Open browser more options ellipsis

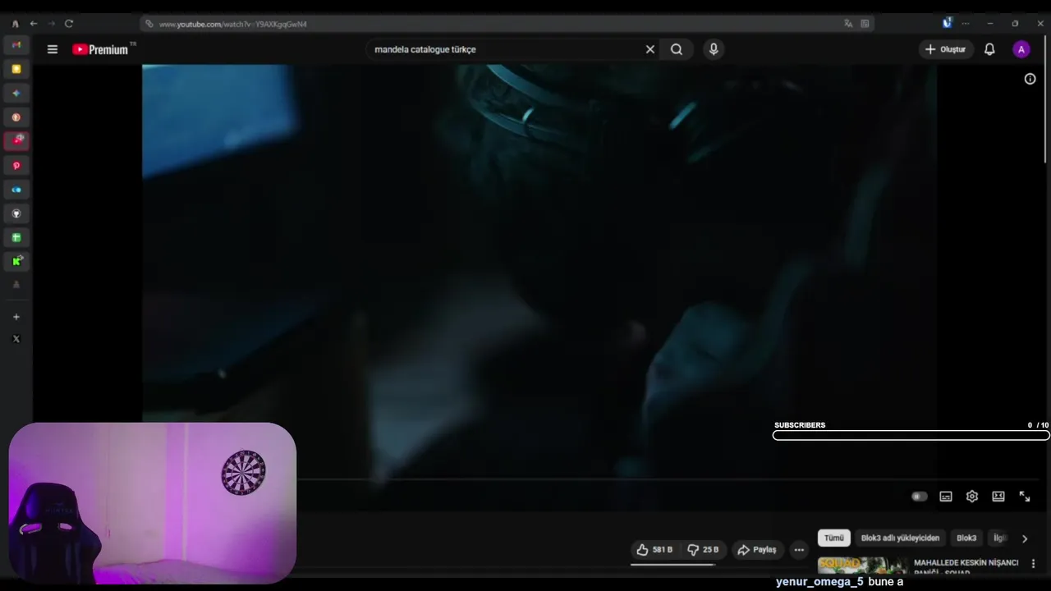click(x=966, y=23)
